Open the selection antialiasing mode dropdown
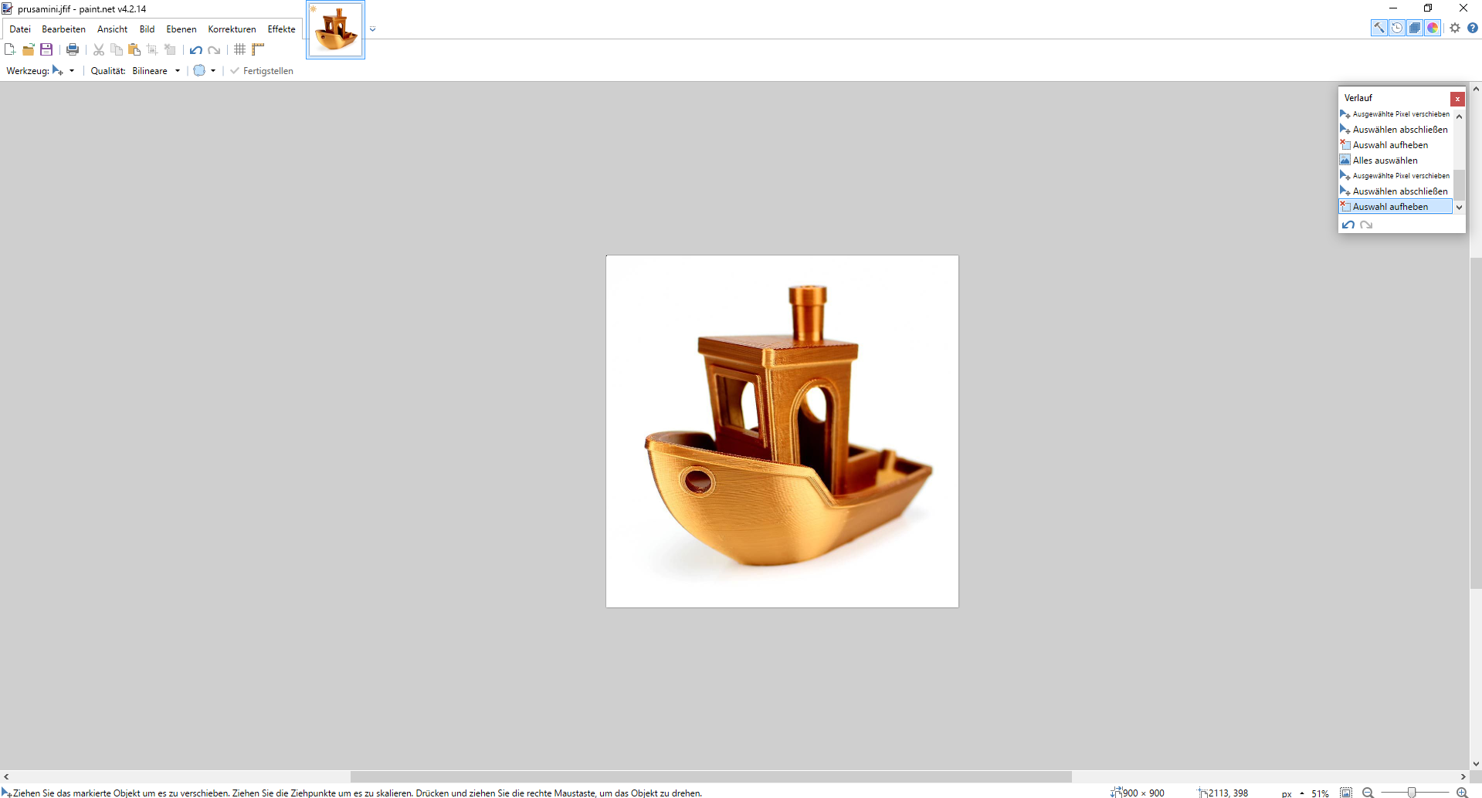This screenshot has height=798, width=1482. 205,70
